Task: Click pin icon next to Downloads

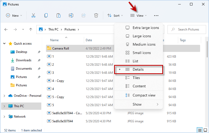Action: tap(39, 60)
